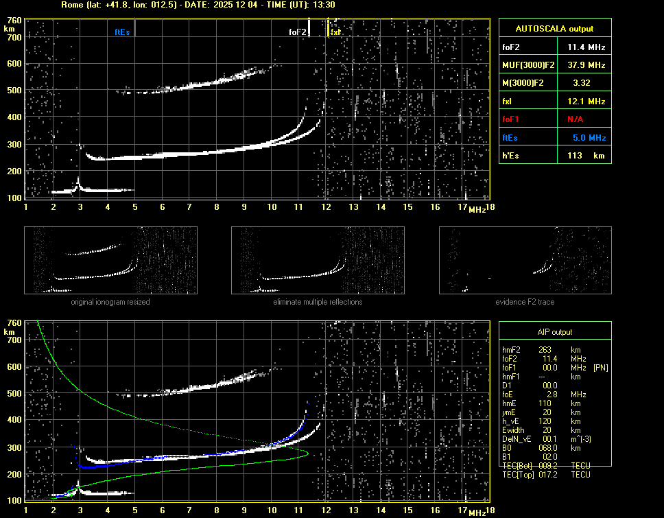Click the blue ftEs label in top ionogram
The width and height of the screenshot is (664, 518).
pyautogui.click(x=122, y=32)
